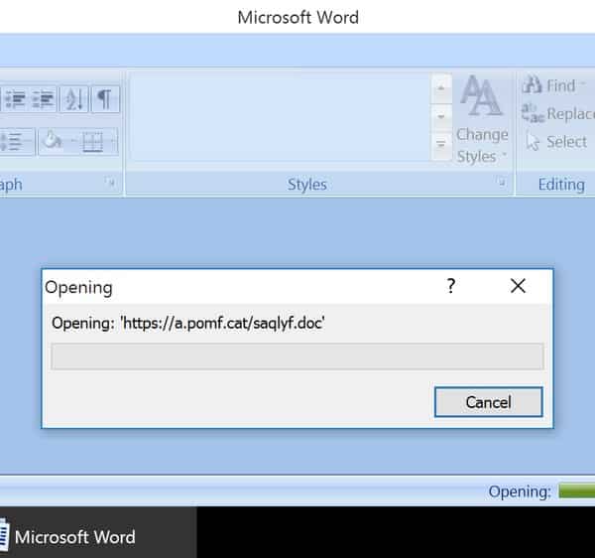Close the Opening dialog with X
Image resolution: width=595 pixels, height=558 pixels.
(518, 286)
